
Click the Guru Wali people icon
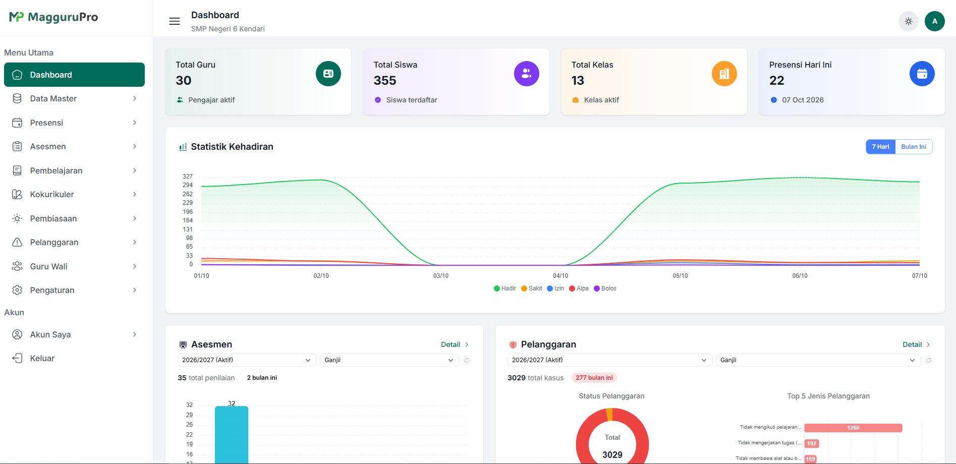[x=17, y=266]
